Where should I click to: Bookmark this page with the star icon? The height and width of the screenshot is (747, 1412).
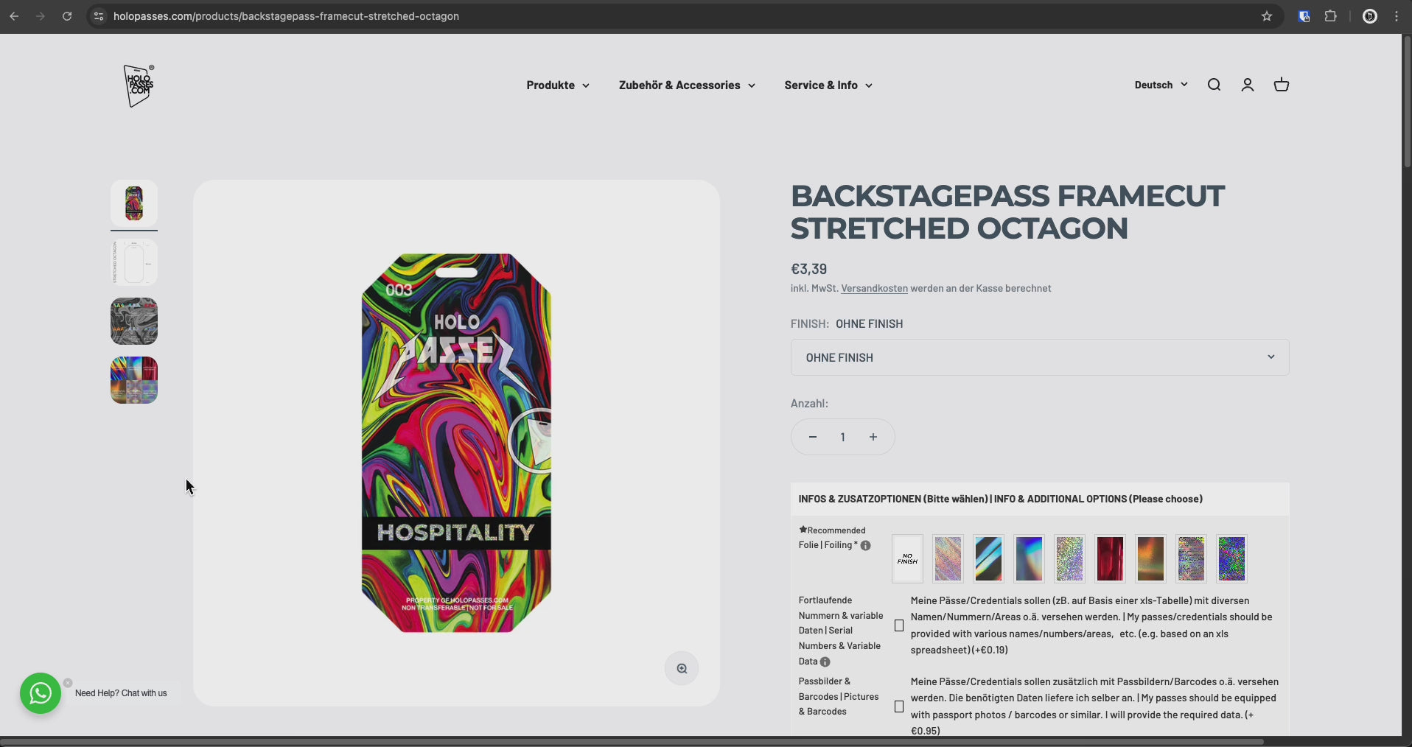[1267, 16]
